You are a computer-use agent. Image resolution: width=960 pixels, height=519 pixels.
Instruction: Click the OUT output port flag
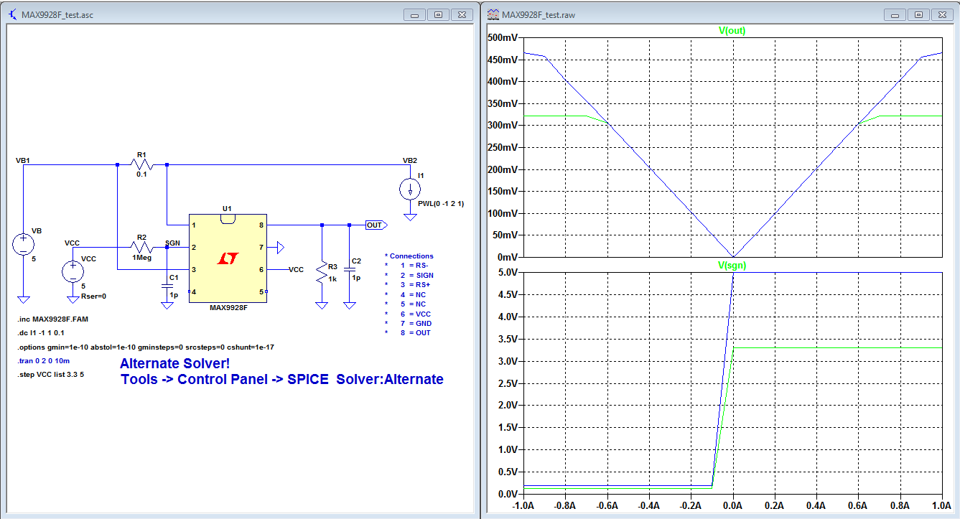click(x=376, y=225)
